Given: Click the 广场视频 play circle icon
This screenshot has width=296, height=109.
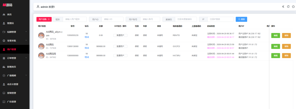Looking at the screenshot, I should coord(4,76).
